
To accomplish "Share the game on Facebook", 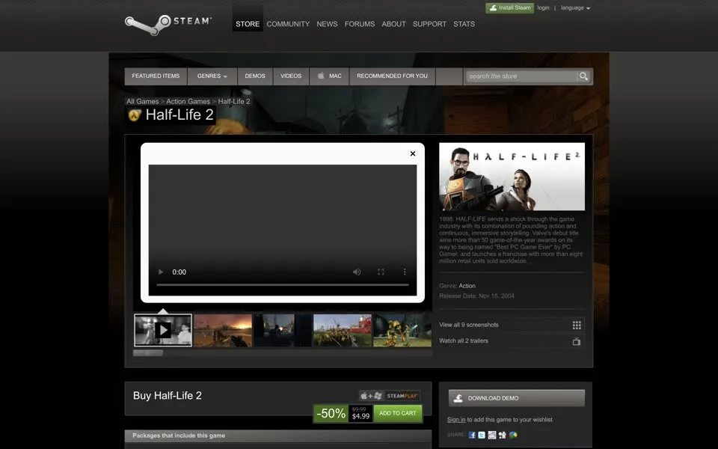I will pyautogui.click(x=472, y=435).
